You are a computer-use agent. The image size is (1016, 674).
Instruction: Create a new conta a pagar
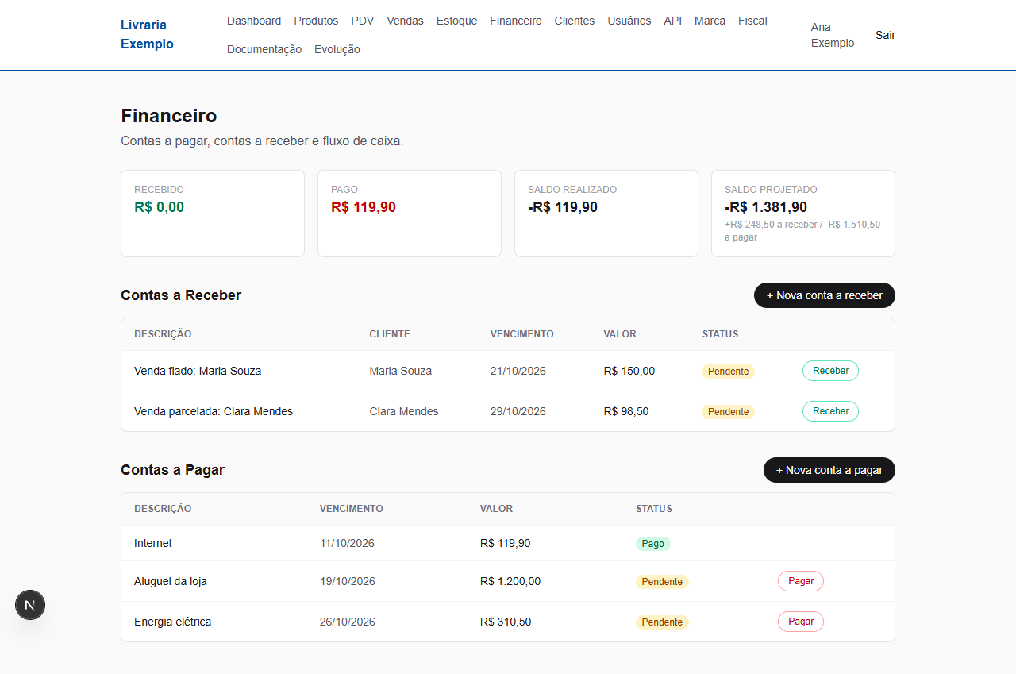point(829,470)
